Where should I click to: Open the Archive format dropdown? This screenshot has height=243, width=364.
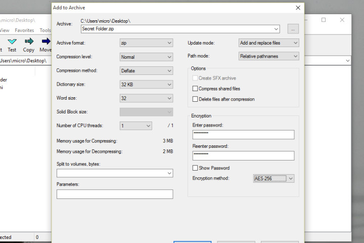pos(146,43)
